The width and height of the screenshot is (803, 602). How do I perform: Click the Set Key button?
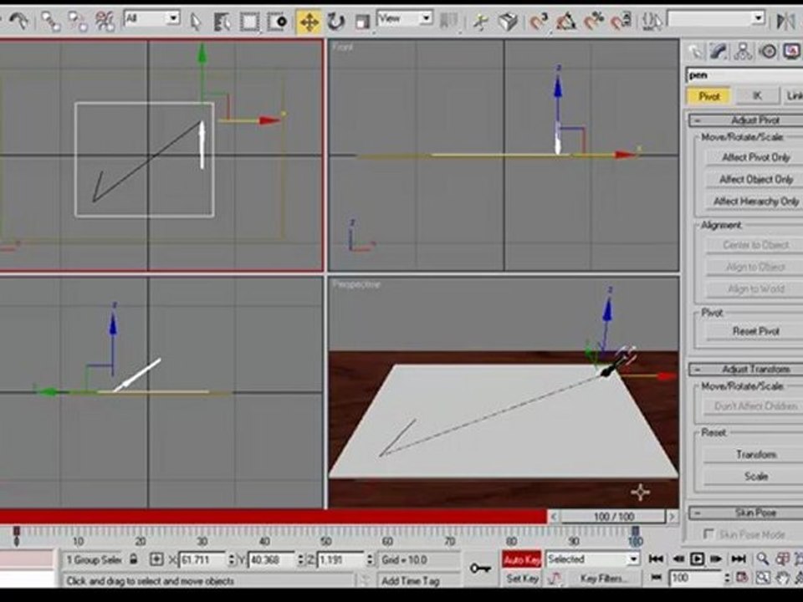pos(522,579)
